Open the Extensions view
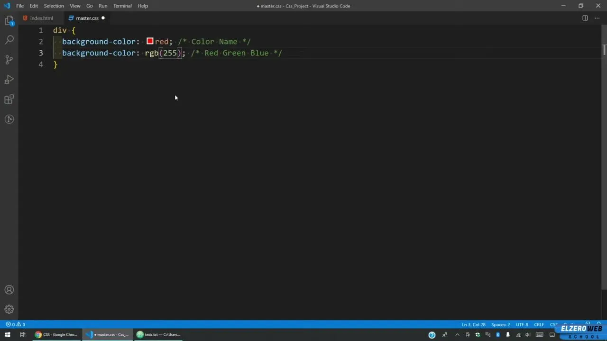The image size is (607, 341). pos(9,99)
